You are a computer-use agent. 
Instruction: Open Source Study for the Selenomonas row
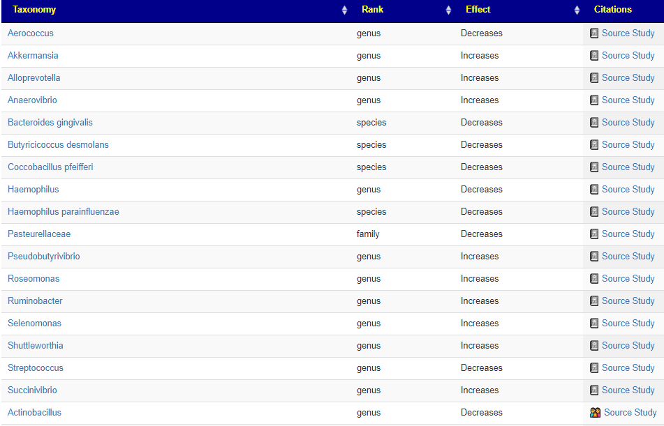[x=628, y=324]
